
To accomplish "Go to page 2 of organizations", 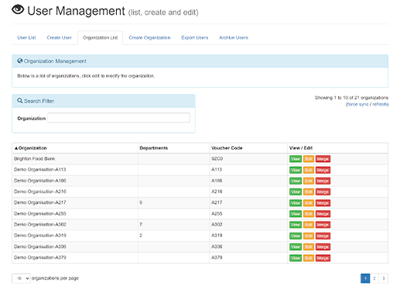I will coord(374,279).
